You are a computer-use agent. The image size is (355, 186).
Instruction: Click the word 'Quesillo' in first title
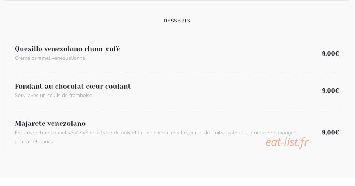click(28, 49)
